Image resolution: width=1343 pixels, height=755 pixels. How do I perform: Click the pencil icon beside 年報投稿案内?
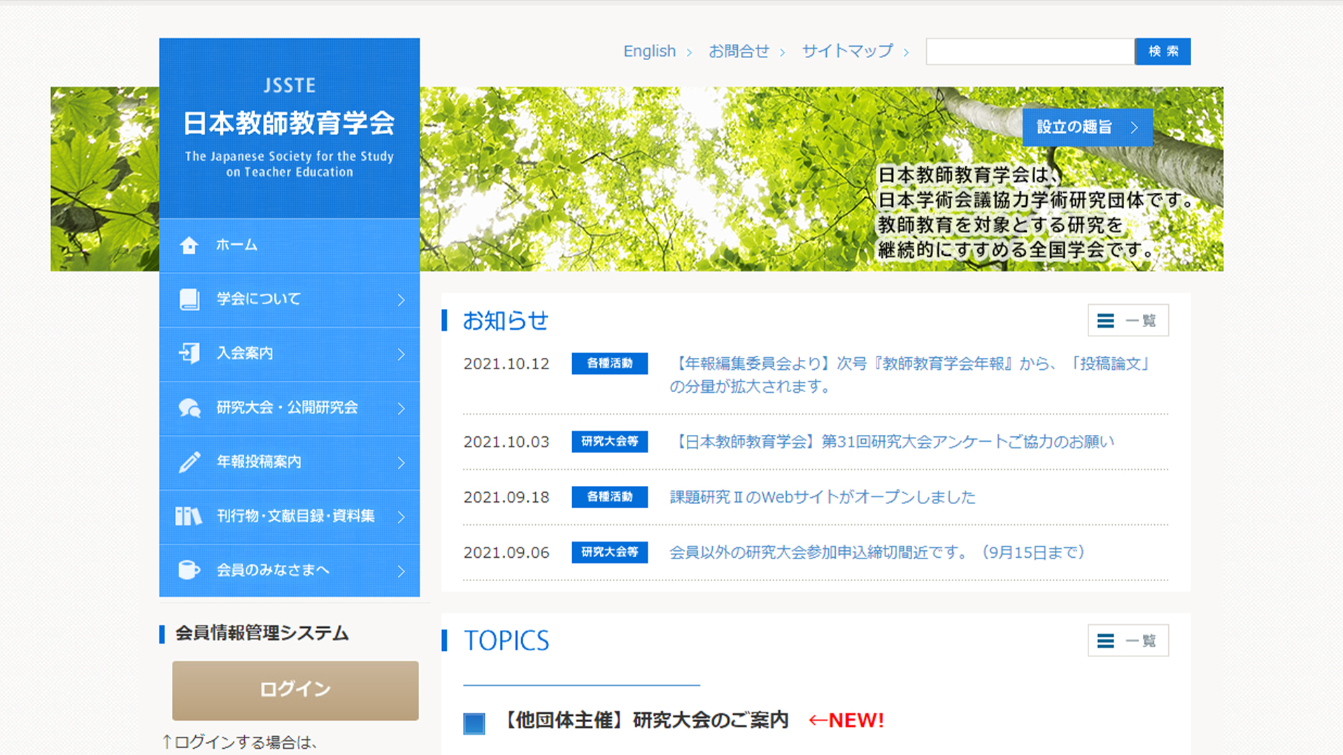pyautogui.click(x=189, y=462)
